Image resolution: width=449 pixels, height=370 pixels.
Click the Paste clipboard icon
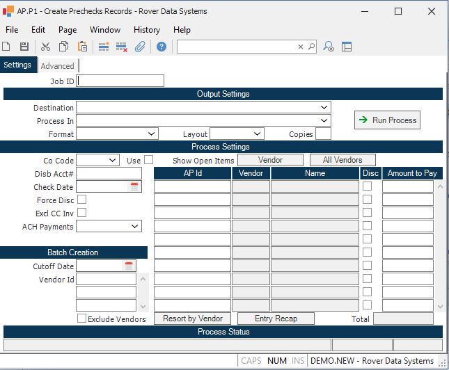[x=82, y=47]
